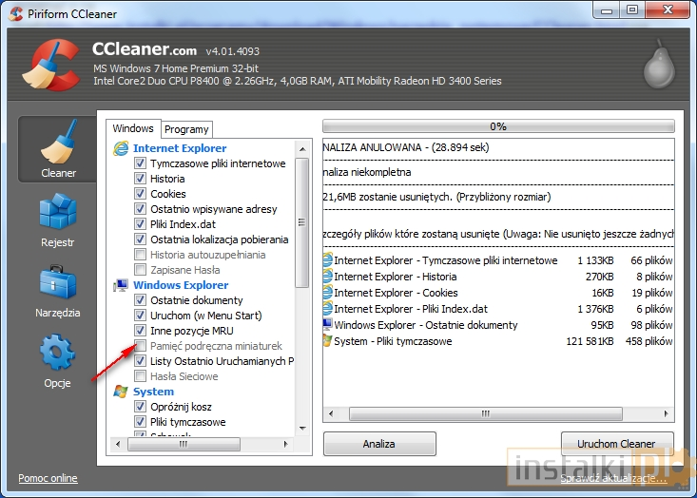
Task: Click the Internet Explorer category icon
Action: pyautogui.click(x=121, y=148)
